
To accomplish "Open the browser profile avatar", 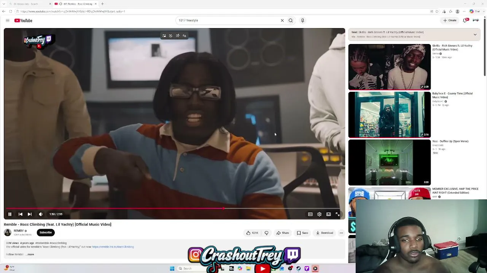I will pyautogui.click(x=457, y=11).
